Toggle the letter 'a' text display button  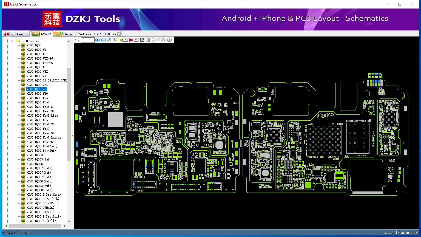(x=148, y=40)
